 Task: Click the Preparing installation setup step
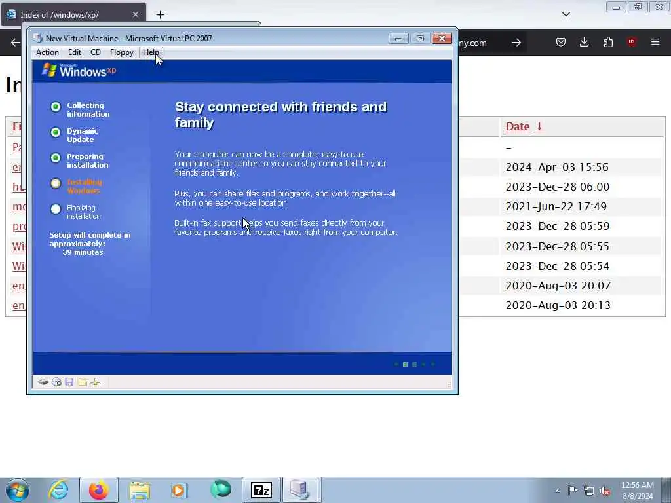[x=87, y=161]
